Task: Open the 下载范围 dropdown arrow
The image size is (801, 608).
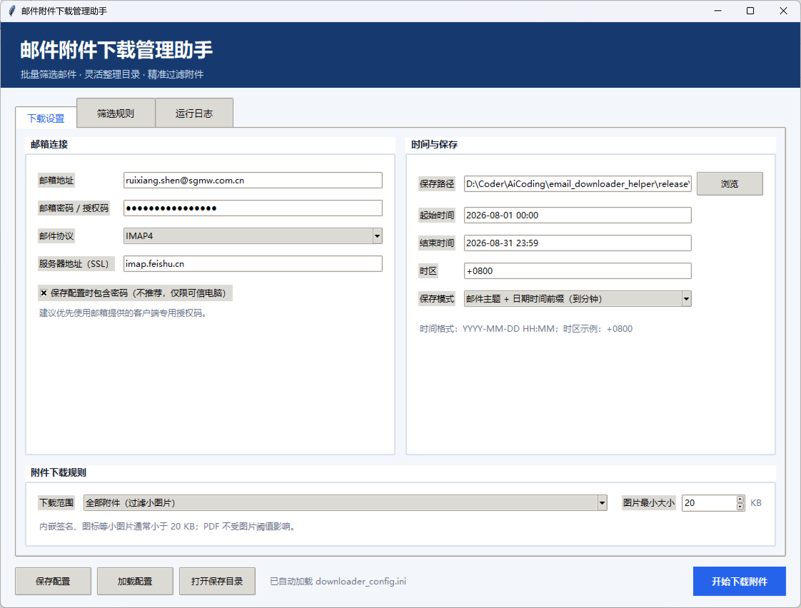Action: pyautogui.click(x=602, y=503)
